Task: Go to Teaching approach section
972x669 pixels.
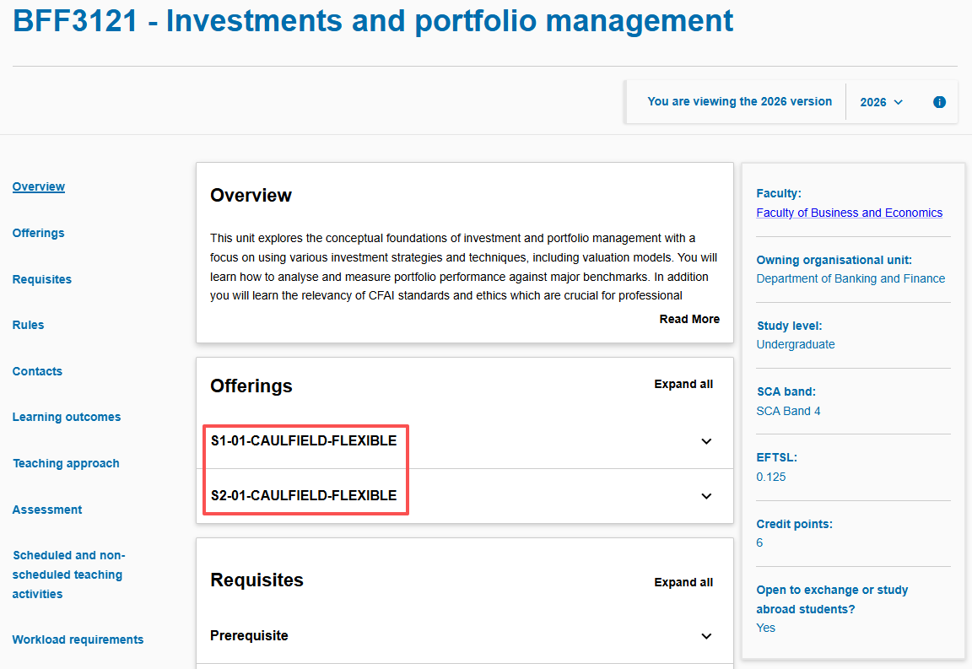Action: (x=66, y=463)
